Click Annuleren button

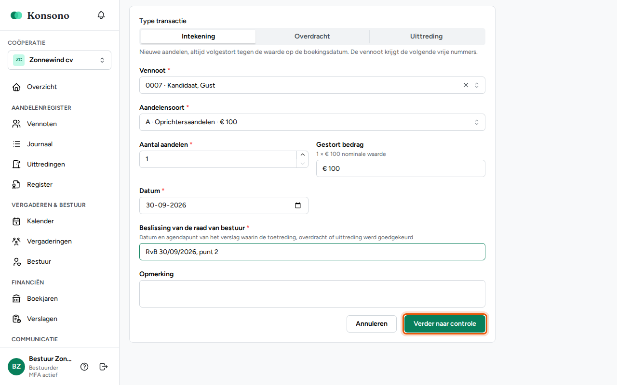pyautogui.click(x=372, y=324)
